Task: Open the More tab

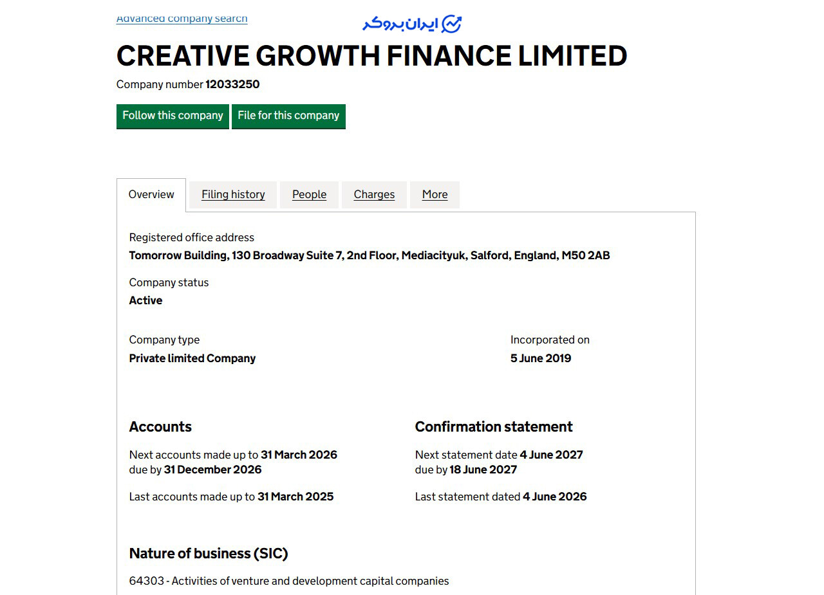Action: point(435,194)
